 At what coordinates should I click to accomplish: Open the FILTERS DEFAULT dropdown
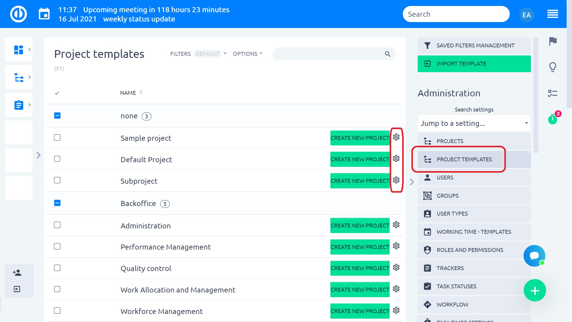point(198,54)
